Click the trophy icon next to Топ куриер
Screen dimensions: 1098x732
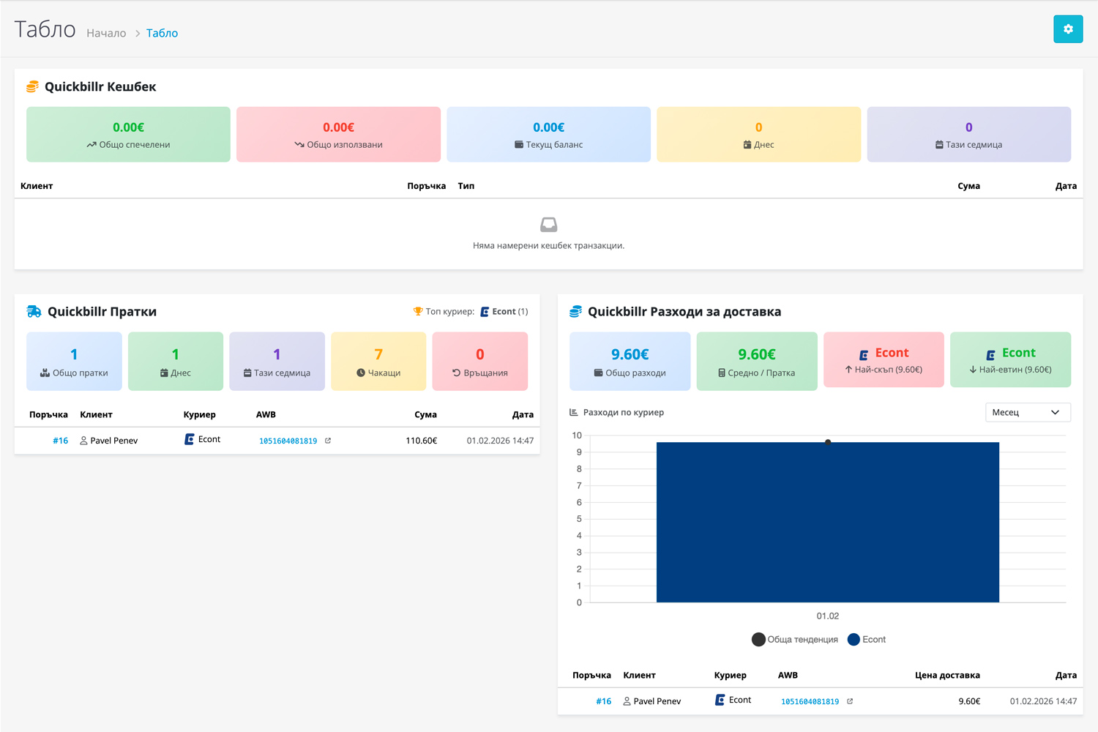pyautogui.click(x=418, y=312)
